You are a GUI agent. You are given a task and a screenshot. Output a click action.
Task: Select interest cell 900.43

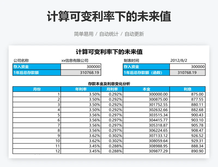[x=187, y=115]
